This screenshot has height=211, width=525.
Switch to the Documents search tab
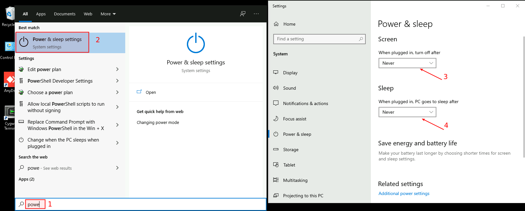pyautogui.click(x=65, y=14)
